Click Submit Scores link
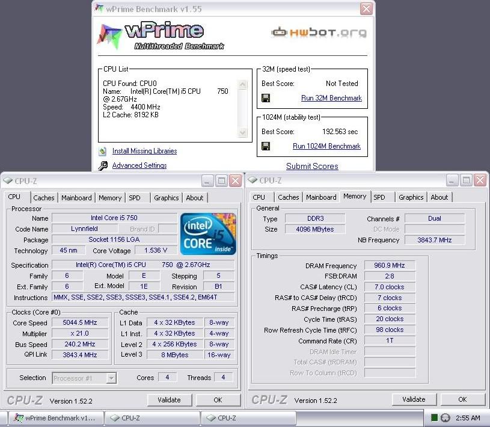490x427 pixels. click(x=312, y=167)
